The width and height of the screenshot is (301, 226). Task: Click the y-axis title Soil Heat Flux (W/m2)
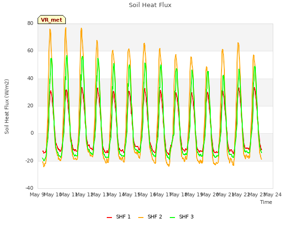(x=7, y=106)
